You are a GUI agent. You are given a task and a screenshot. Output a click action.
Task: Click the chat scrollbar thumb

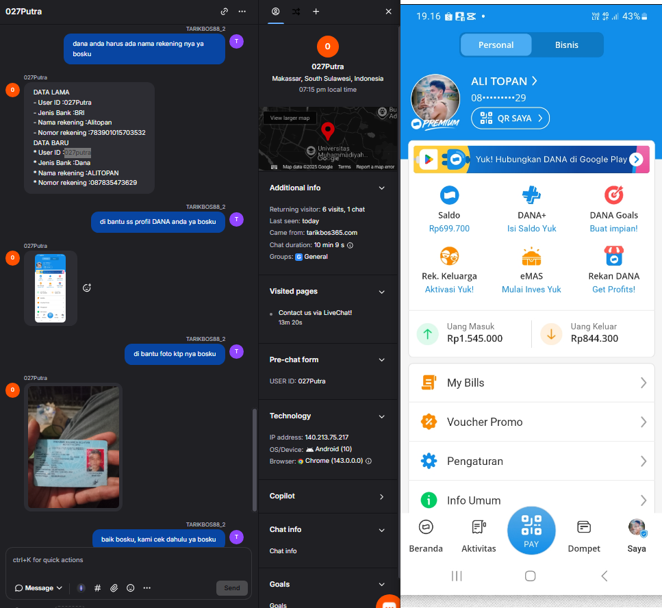coord(254,460)
